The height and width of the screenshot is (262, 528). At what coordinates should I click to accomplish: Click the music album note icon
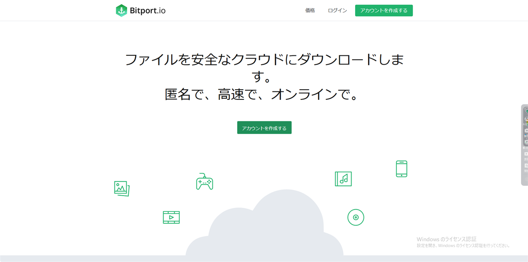(343, 179)
